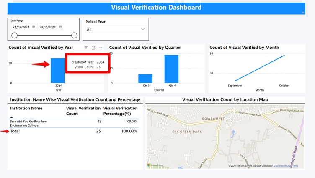Select the 2024 bar in Year chart
Viewport: 315px width, 178px height.
pyautogui.click(x=57, y=71)
